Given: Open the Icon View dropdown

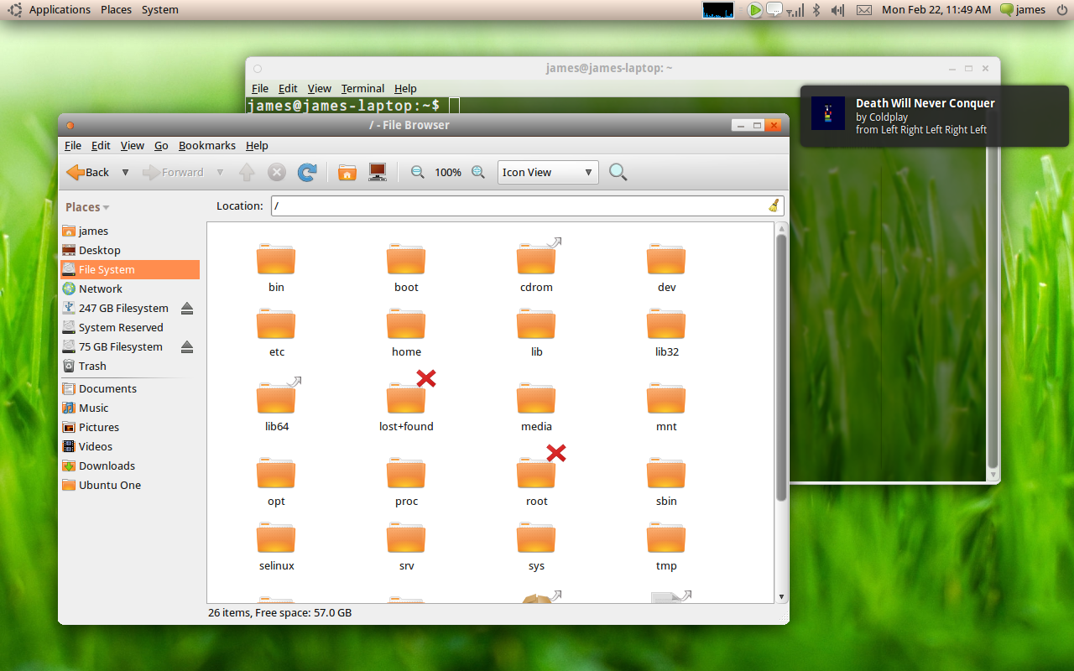Looking at the screenshot, I should click(x=548, y=172).
